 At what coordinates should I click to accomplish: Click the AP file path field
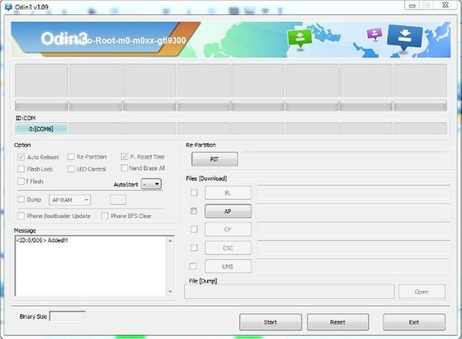(x=353, y=211)
